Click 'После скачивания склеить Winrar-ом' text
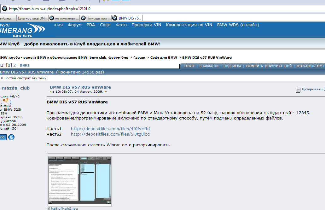Viewport: 325px width, 210px height. [87, 145]
